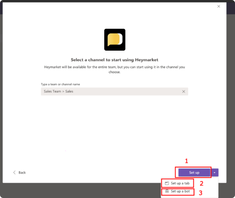The image size is (235, 198).
Task: Click the Heymarket app logo
Action: pos(115,40)
